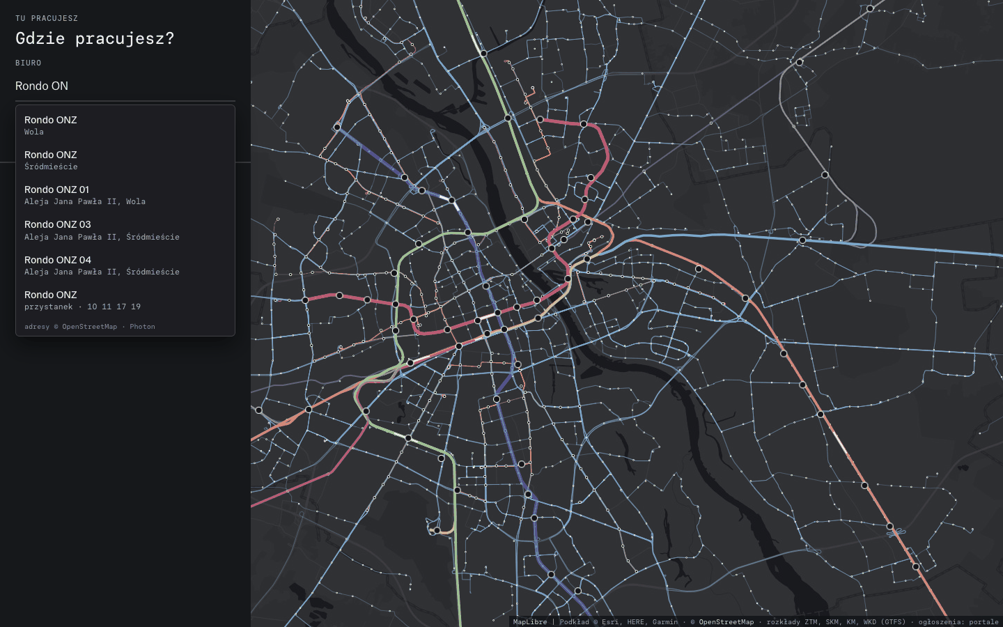Click the "adresy © OpenStreetMap · Photon" credit

tap(90, 327)
